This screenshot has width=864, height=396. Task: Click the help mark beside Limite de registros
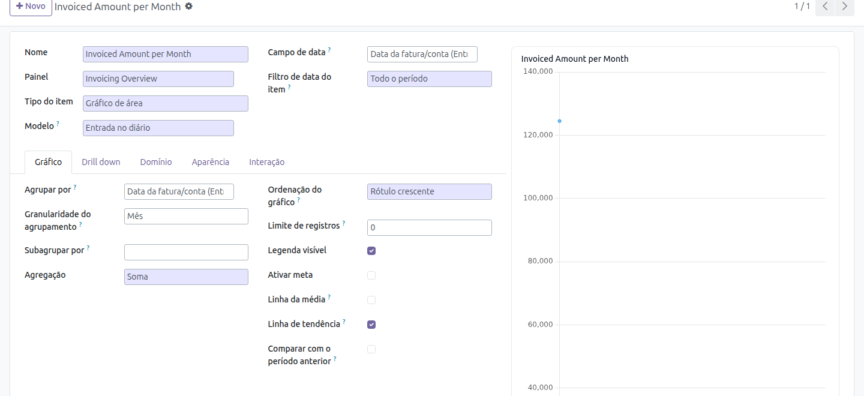coord(344,223)
